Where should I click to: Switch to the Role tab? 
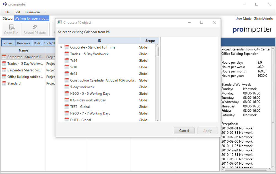pos(37,43)
